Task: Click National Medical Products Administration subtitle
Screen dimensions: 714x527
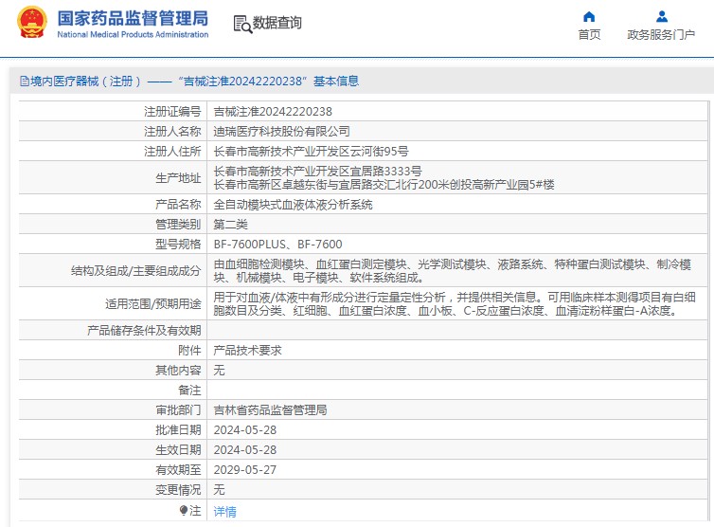Action: 133,35
